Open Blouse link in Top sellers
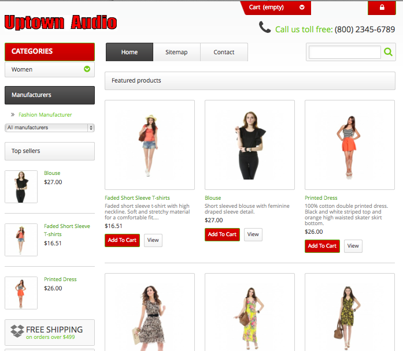Screen dimensions: 403x351 click(52, 173)
